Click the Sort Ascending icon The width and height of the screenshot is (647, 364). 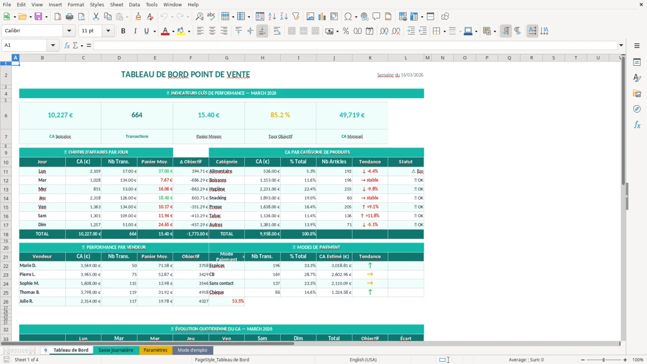pos(272,17)
